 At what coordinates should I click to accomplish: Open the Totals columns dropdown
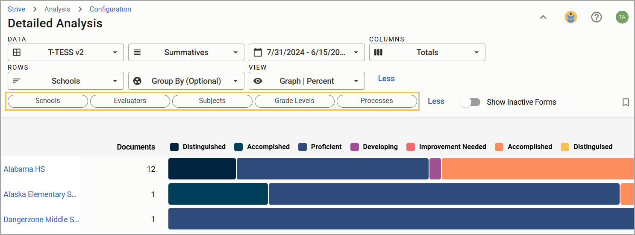click(427, 53)
